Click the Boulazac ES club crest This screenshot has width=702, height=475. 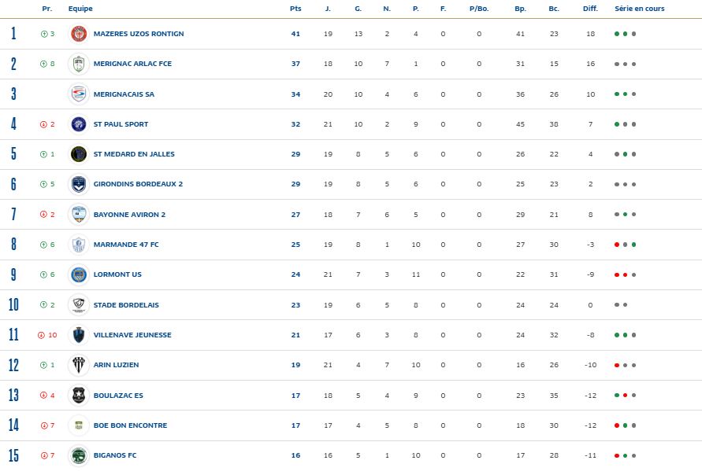[78, 395]
